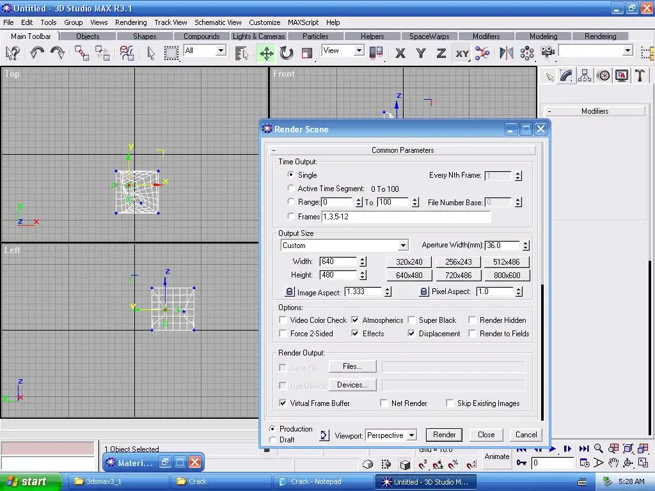Click the Aperture Width spinner arrows
The height and width of the screenshot is (491, 655).
point(526,245)
